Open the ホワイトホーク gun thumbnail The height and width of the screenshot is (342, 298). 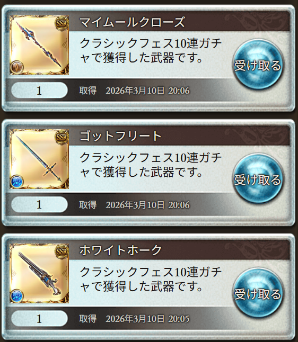[x=39, y=274]
